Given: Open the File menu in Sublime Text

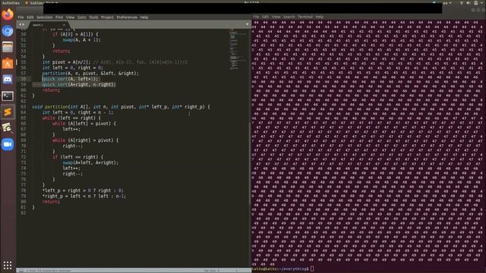Looking at the screenshot, I should [21, 17].
